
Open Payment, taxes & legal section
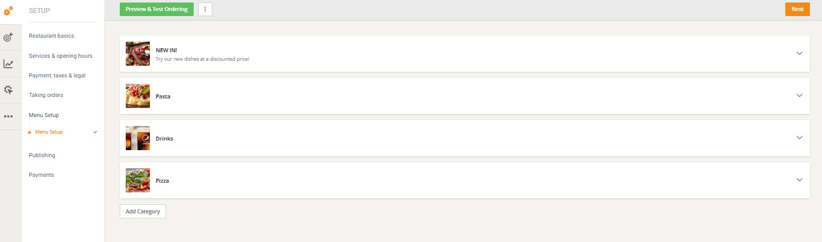pos(57,76)
